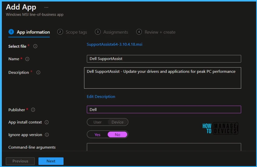Viewport: 257px width, 167px height.
Task: Focus the Publisher field containing Dell
Action: coord(164,109)
